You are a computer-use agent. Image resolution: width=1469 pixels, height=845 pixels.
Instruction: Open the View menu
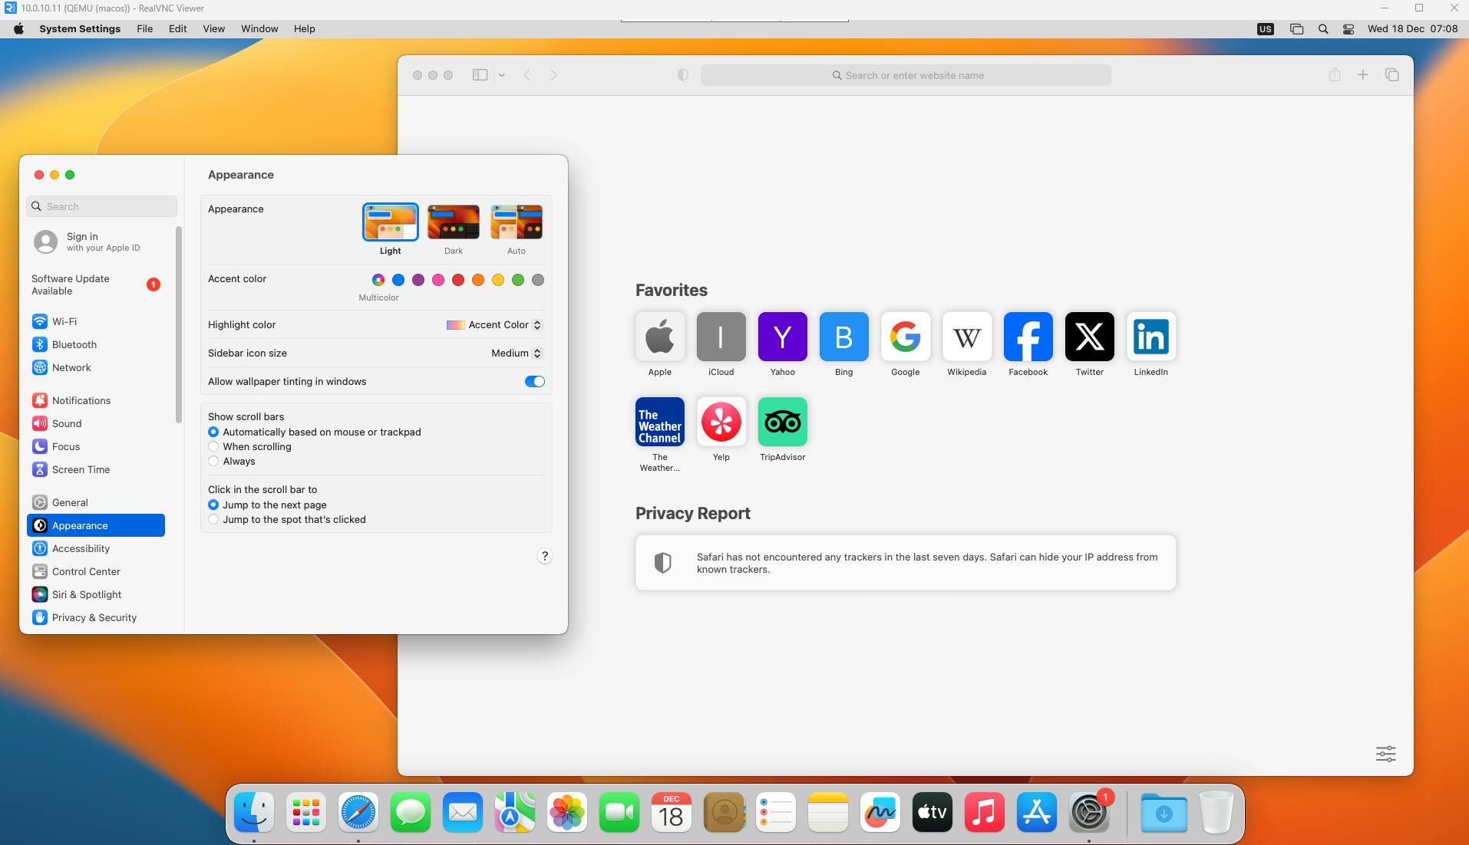click(213, 28)
